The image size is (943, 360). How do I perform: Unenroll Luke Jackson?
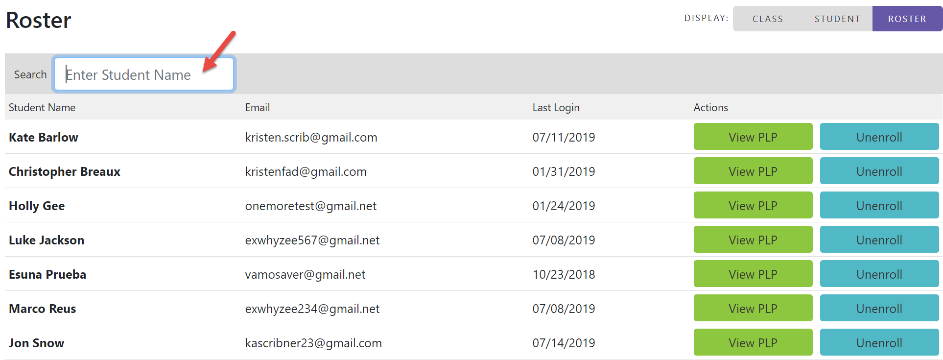tap(879, 240)
